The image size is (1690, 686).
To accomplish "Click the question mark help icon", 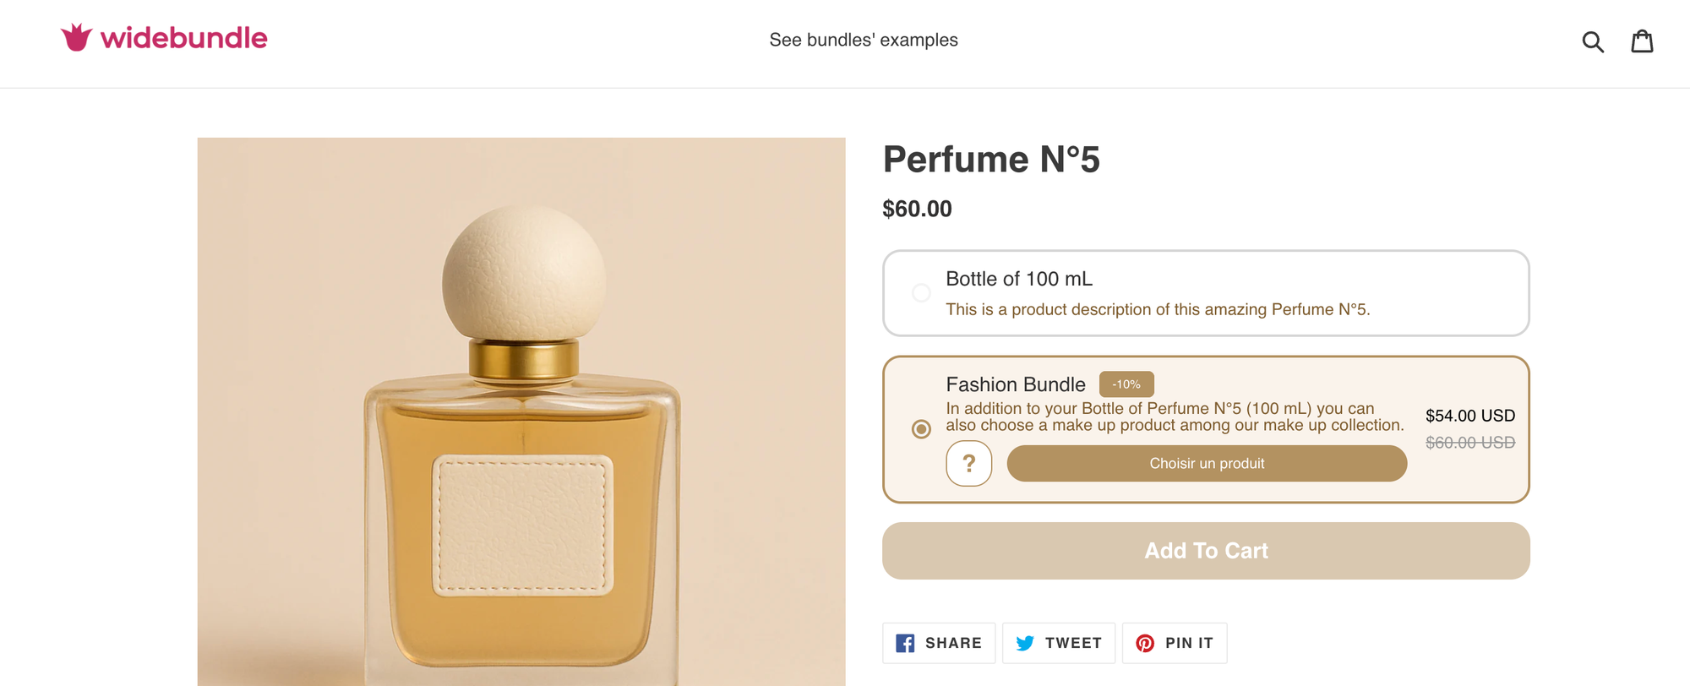I will point(968,463).
